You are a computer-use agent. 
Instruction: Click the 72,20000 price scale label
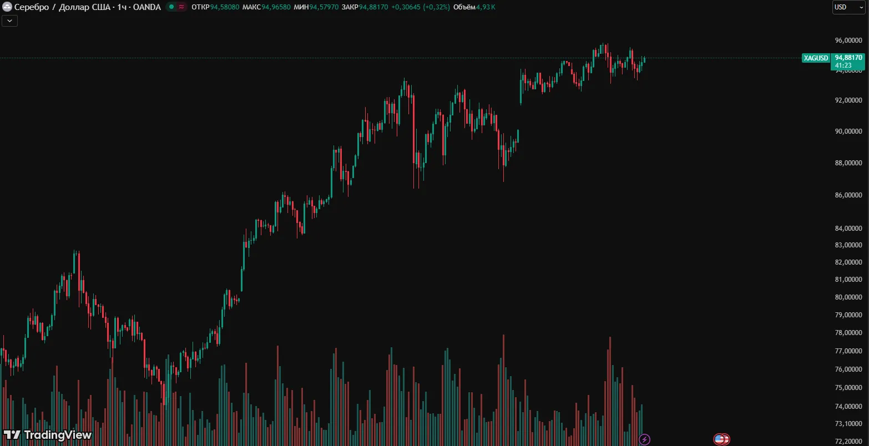tap(848, 441)
